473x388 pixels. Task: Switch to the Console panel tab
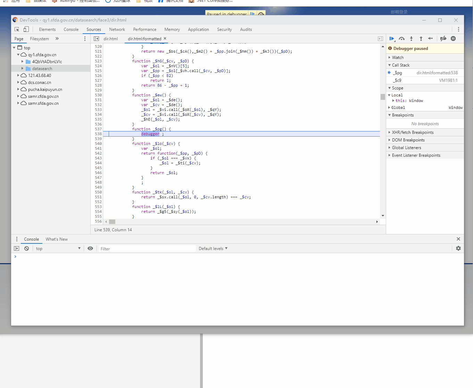pyautogui.click(x=71, y=29)
